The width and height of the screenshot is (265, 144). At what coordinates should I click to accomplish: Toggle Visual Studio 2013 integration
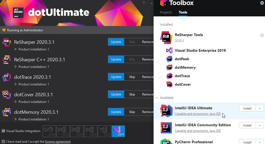(77, 131)
